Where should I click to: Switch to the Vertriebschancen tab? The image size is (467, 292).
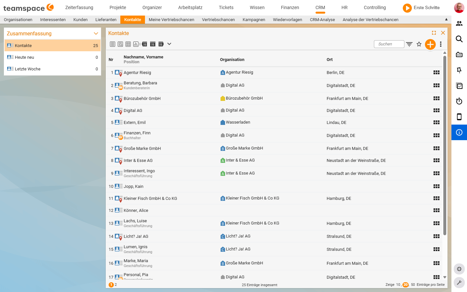[218, 19]
